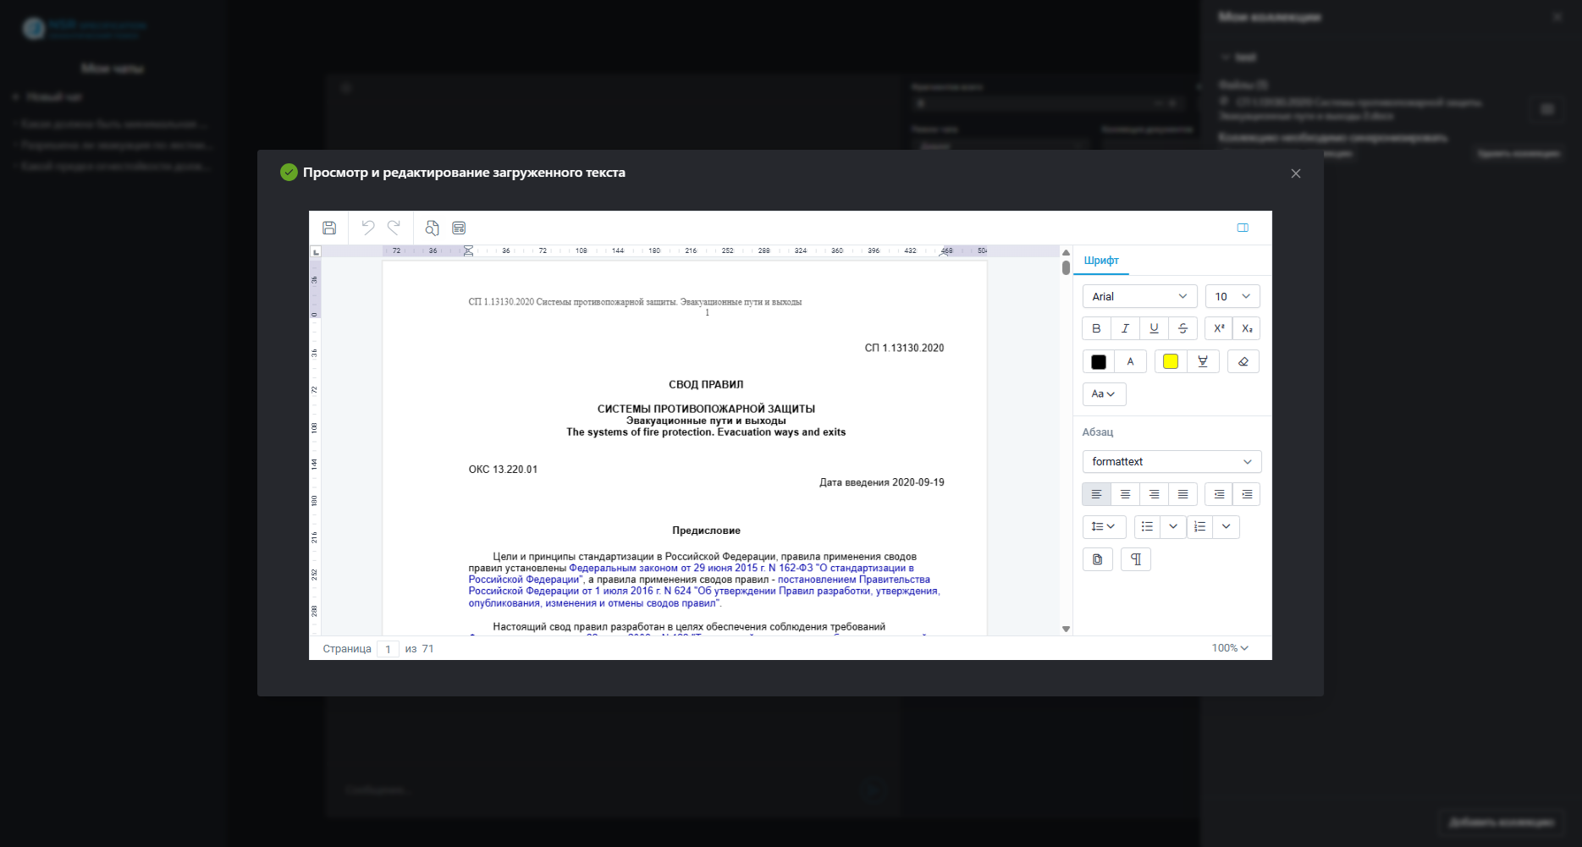Pick the yellow highlight color swatch
The height and width of the screenshot is (847, 1582).
click(1171, 362)
